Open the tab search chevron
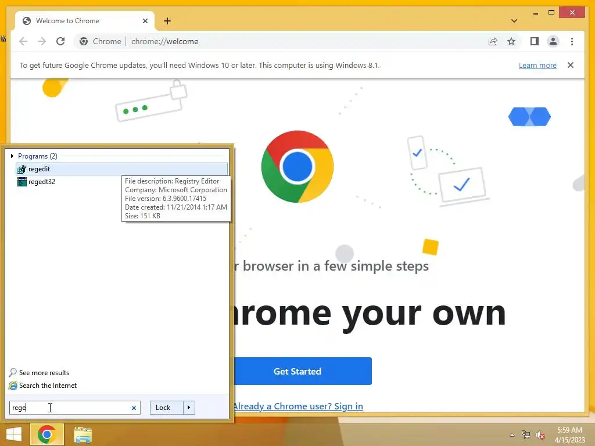 (x=514, y=21)
